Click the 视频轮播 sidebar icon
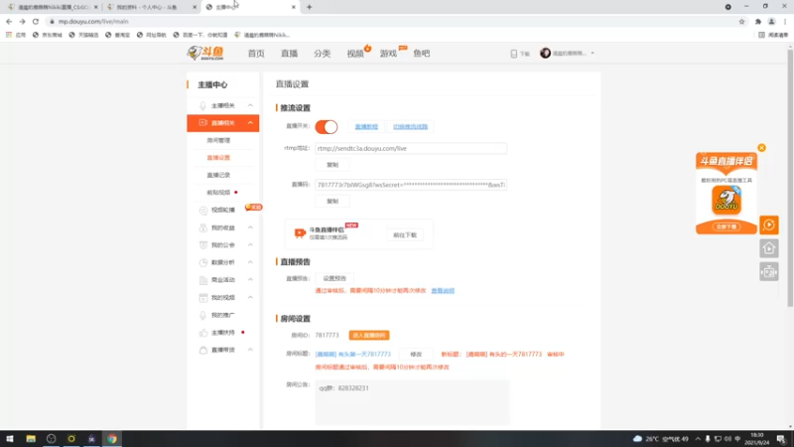The height and width of the screenshot is (447, 794). 203,210
